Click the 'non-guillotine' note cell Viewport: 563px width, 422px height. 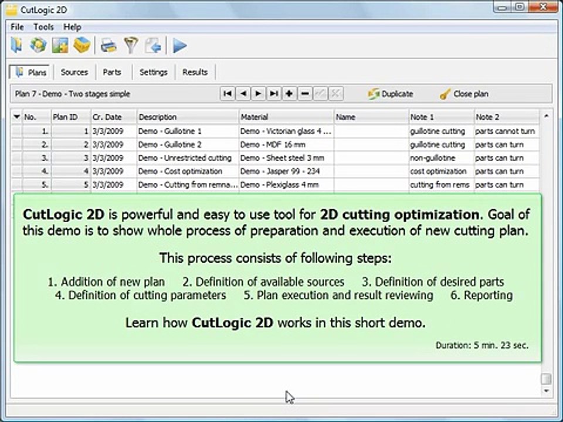click(441, 158)
